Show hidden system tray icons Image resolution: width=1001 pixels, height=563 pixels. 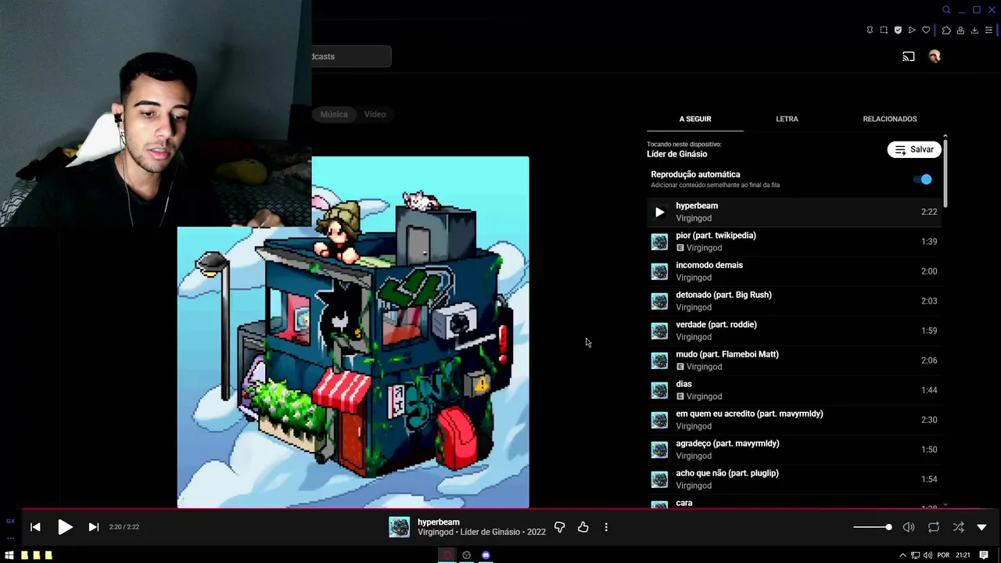click(x=902, y=555)
